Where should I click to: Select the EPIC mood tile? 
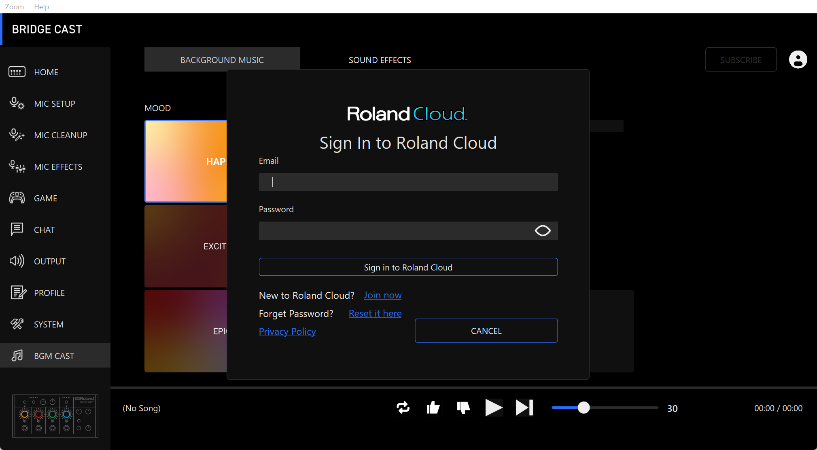point(186,331)
